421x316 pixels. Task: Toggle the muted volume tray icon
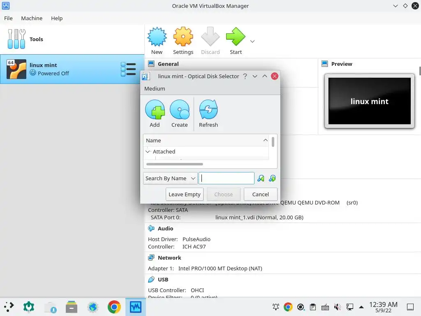tap(338, 307)
